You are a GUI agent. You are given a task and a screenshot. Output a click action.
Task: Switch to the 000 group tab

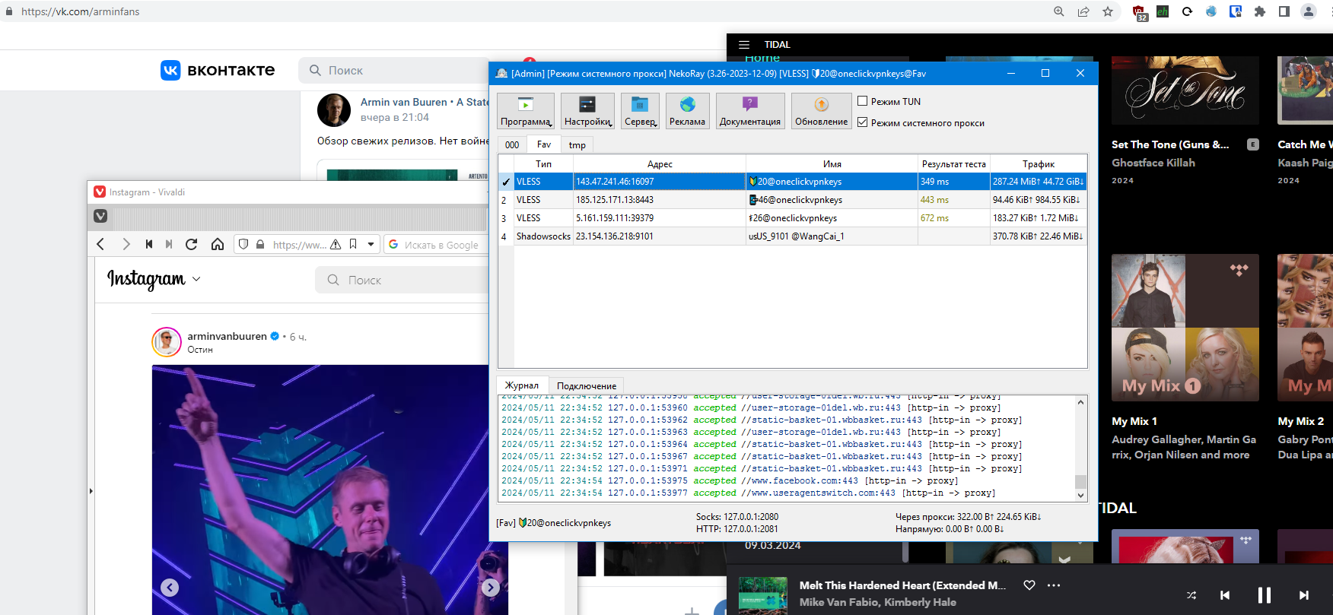tap(512, 144)
